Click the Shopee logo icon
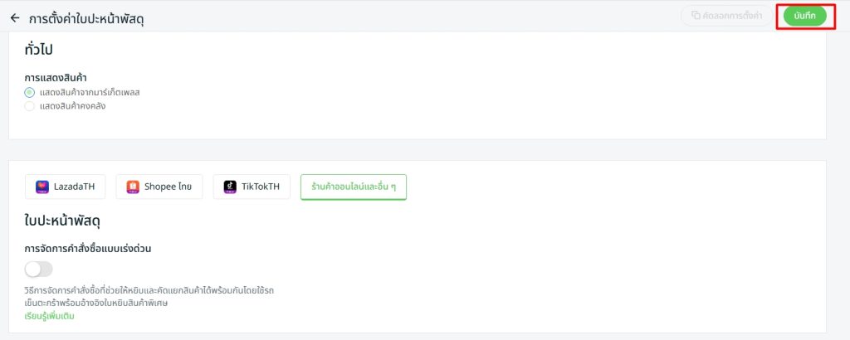850x340 pixels. [x=133, y=187]
